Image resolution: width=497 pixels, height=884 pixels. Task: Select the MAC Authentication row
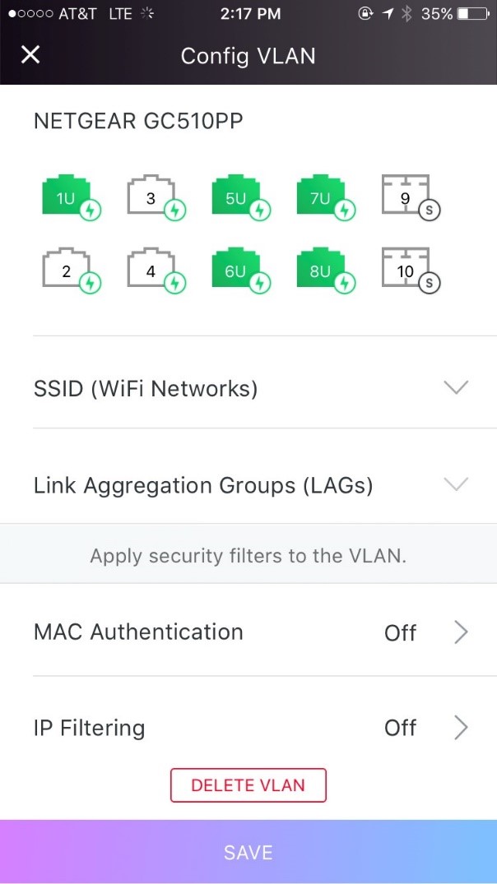coord(137,632)
